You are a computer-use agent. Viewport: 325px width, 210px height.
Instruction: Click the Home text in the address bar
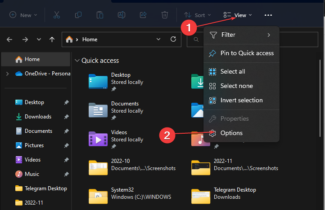pyautogui.click(x=90, y=39)
